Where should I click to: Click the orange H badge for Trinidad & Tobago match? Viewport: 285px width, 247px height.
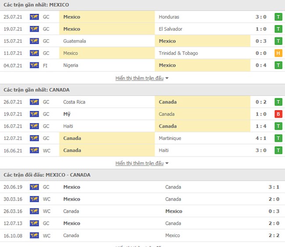[278, 53]
